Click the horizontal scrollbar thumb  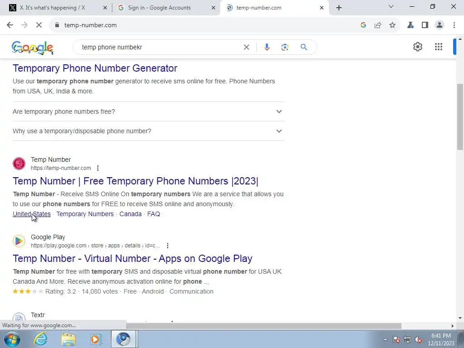tap(264, 326)
